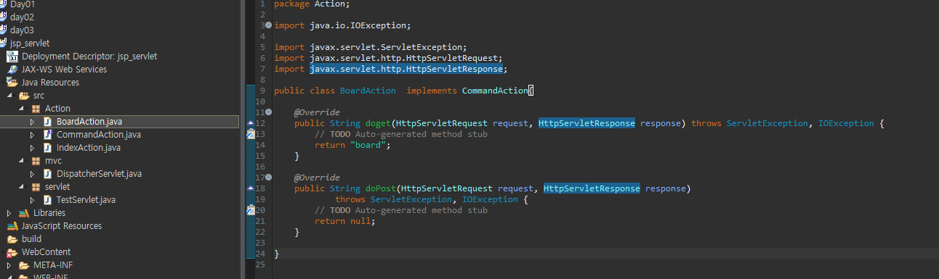Viewport: 939px width, 279px height.
Task: Collapse the servlet package arrow
Action: click(21, 187)
